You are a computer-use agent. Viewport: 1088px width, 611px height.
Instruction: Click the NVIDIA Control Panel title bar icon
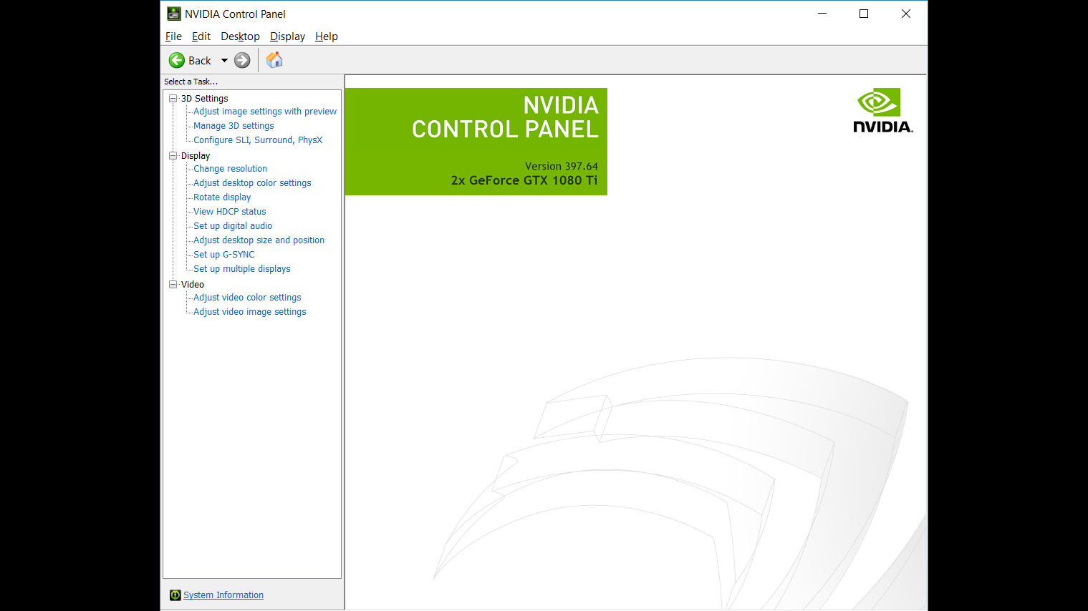(x=174, y=14)
